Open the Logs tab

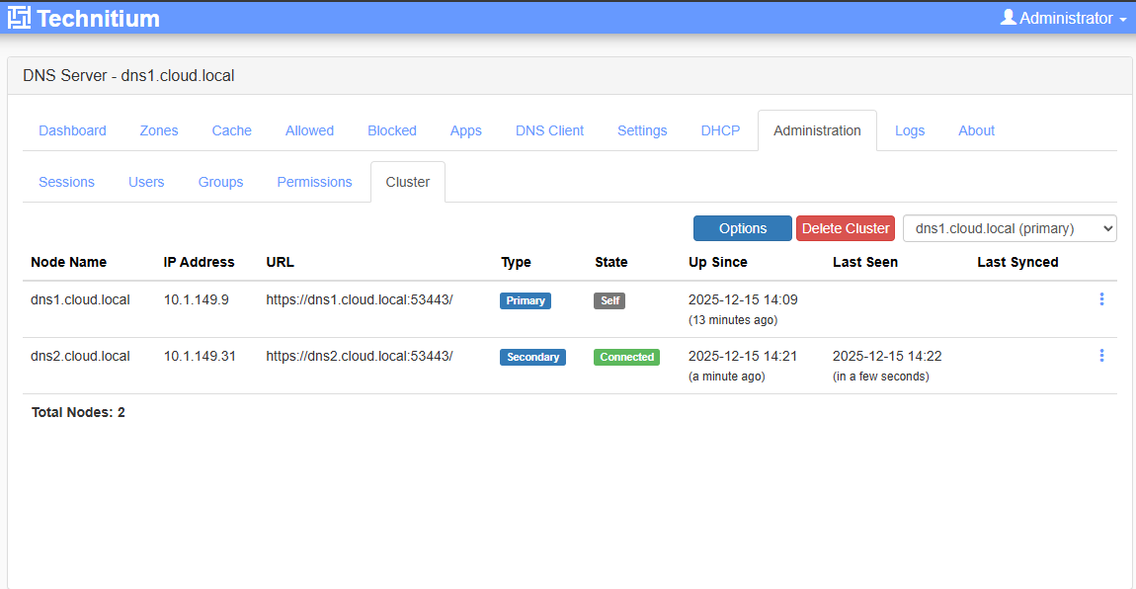tap(909, 130)
